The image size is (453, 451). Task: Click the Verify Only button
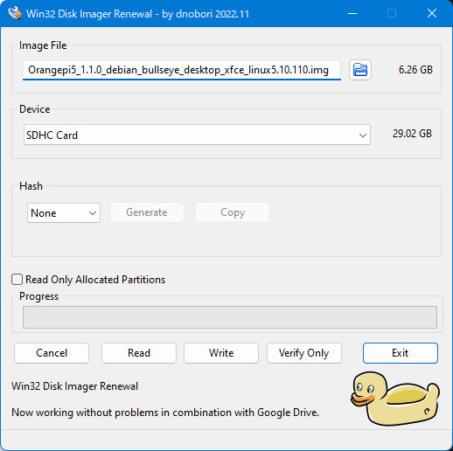(304, 353)
